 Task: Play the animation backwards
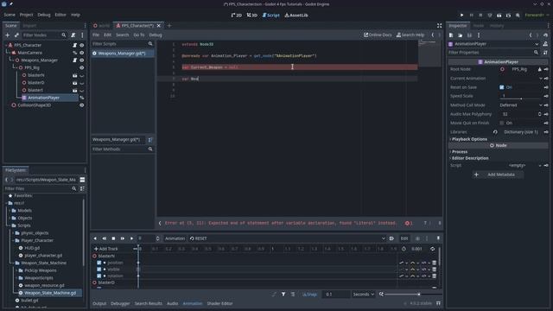95,238
